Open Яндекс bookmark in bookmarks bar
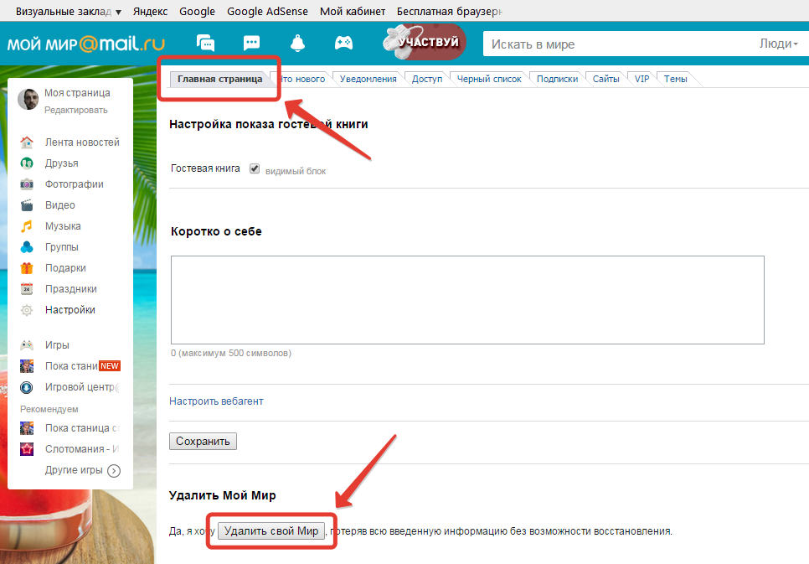The height and width of the screenshot is (564, 809). [x=150, y=12]
